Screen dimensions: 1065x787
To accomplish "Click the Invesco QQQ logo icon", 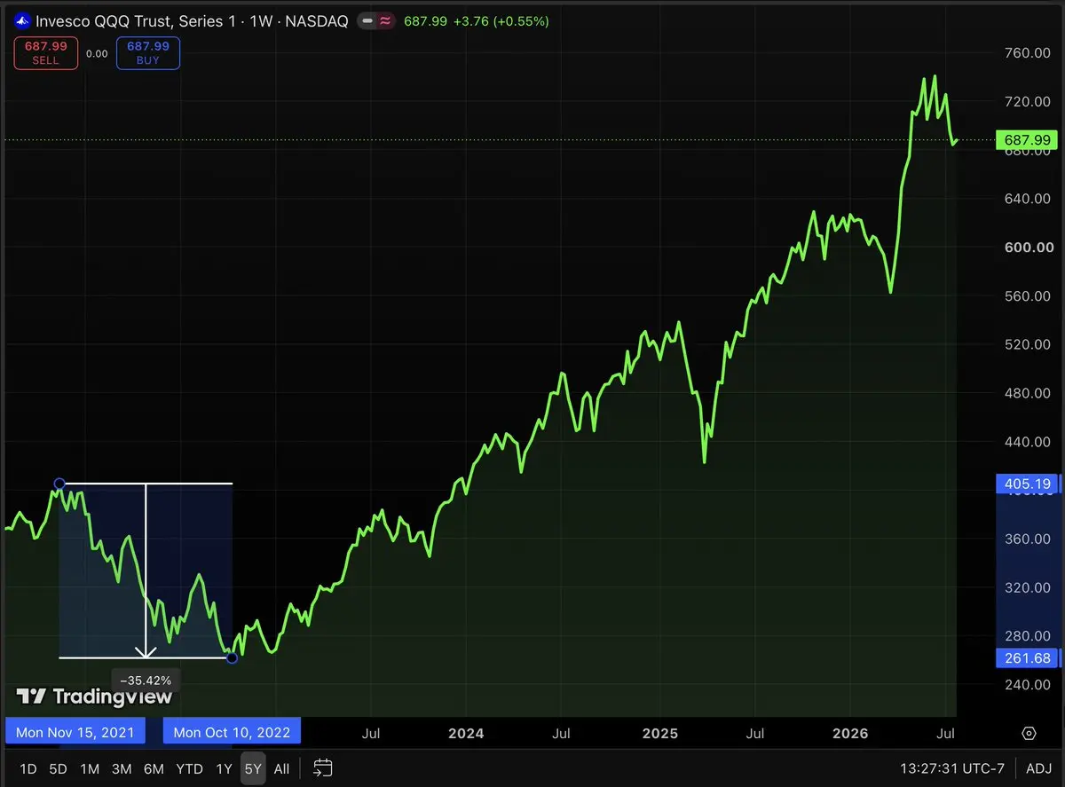I will [21, 20].
